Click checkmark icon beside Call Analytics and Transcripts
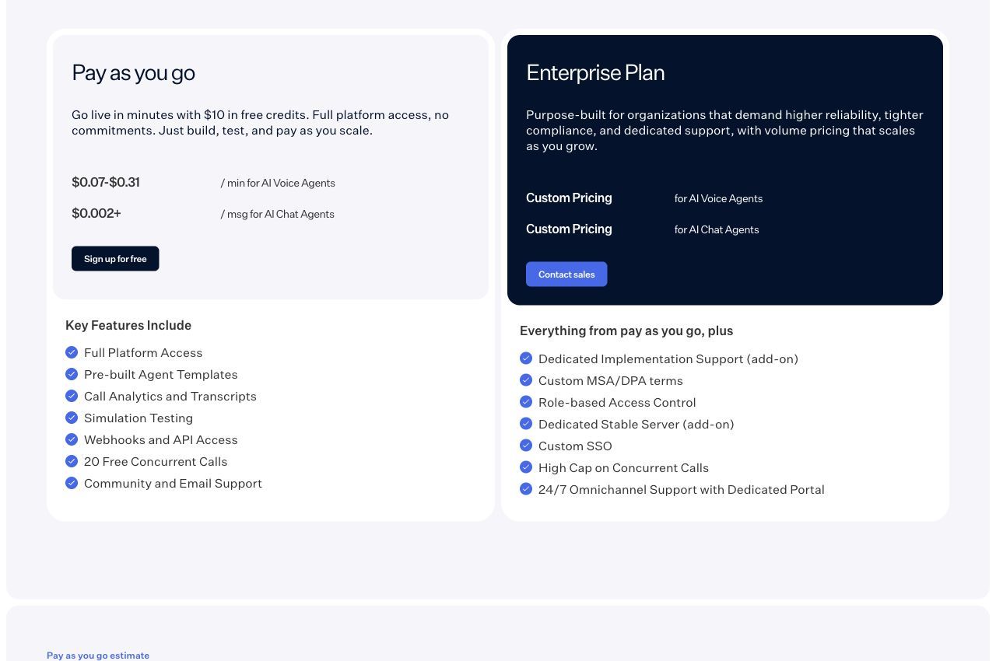This screenshot has height=661, width=996. tap(72, 396)
